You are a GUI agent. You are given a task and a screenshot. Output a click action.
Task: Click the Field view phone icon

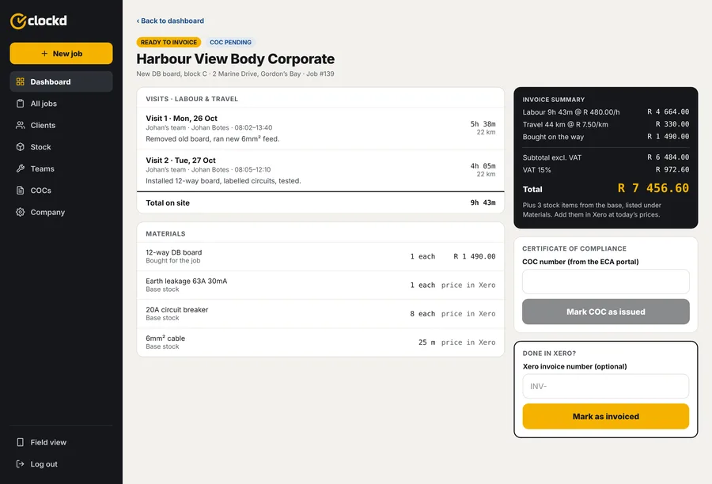tap(20, 442)
